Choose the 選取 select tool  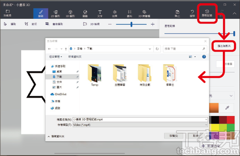[10, 24]
